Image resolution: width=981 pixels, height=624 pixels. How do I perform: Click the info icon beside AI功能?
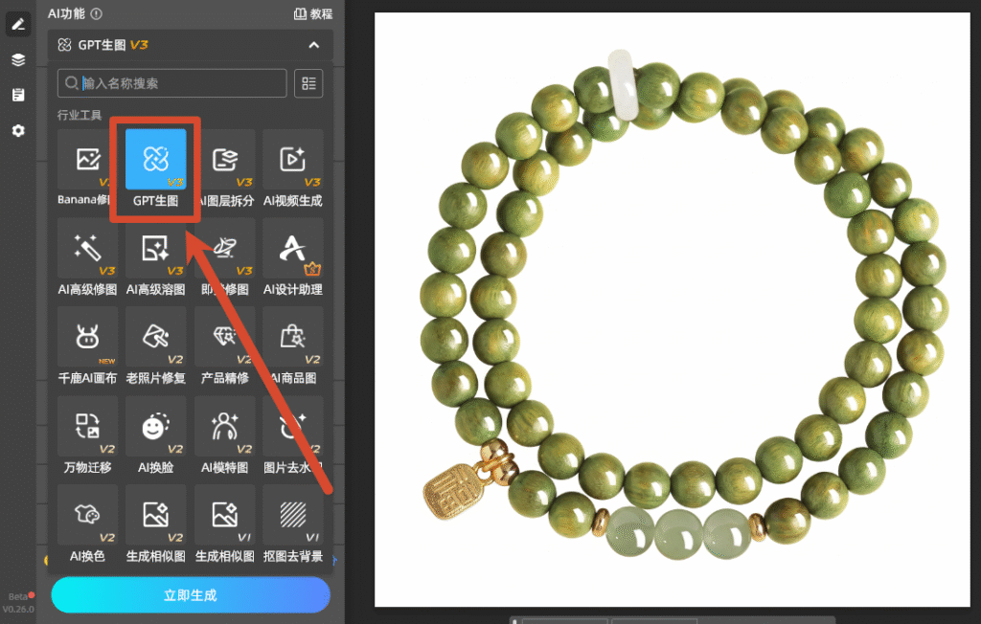[x=97, y=13]
